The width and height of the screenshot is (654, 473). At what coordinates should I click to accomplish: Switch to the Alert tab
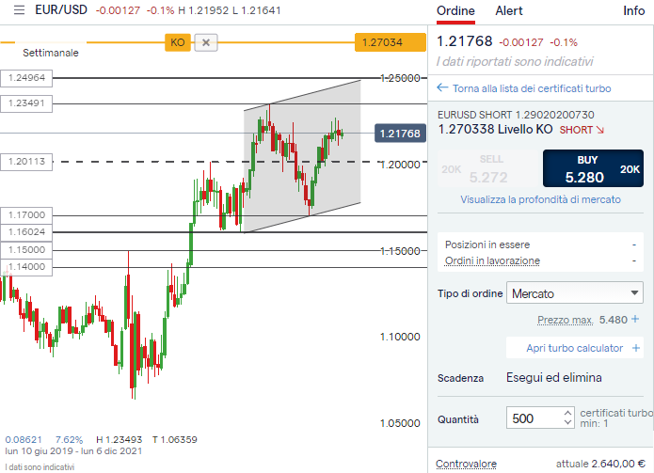pyautogui.click(x=509, y=11)
